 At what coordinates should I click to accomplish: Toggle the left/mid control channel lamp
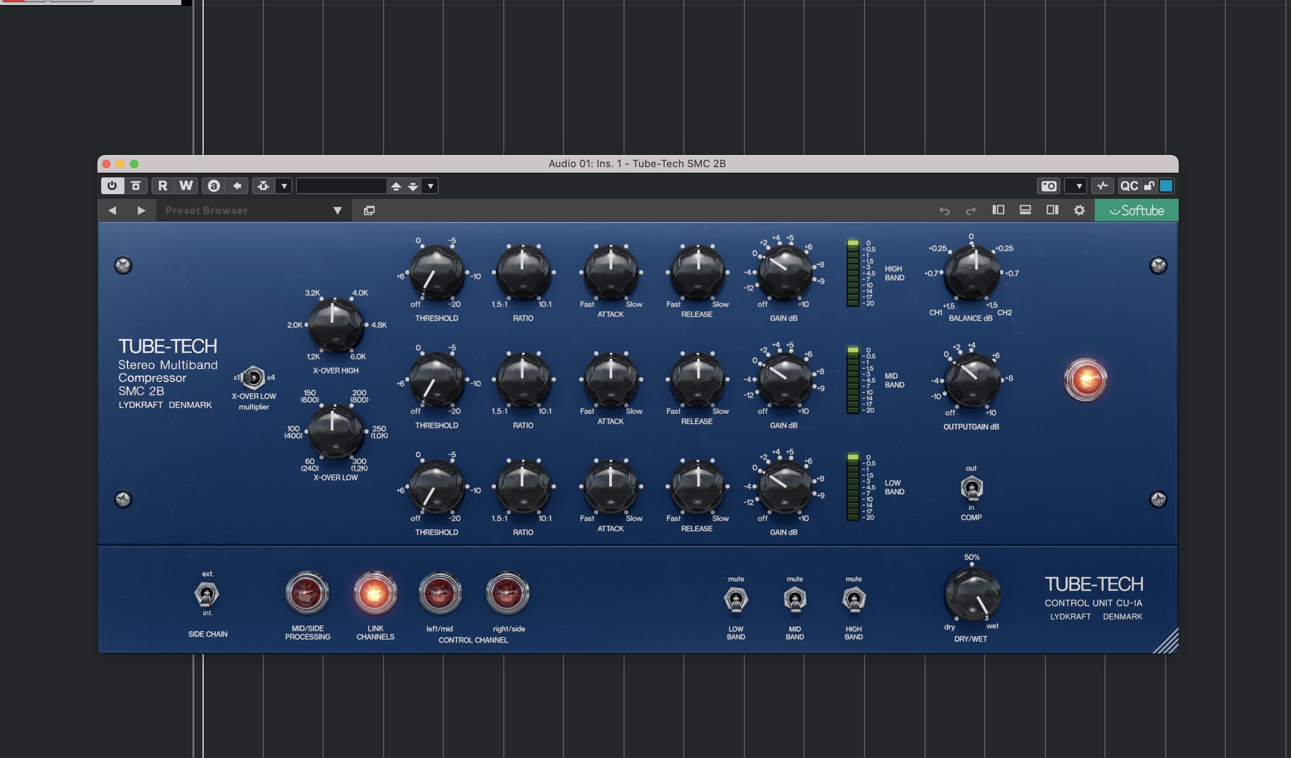tap(440, 593)
